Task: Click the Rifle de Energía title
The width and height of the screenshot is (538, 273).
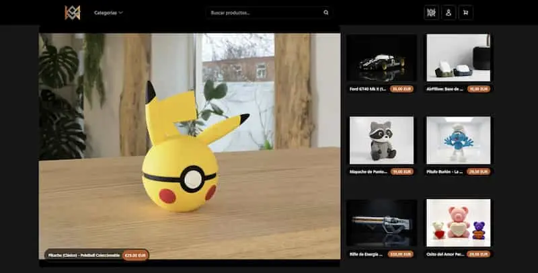Action: (366, 254)
